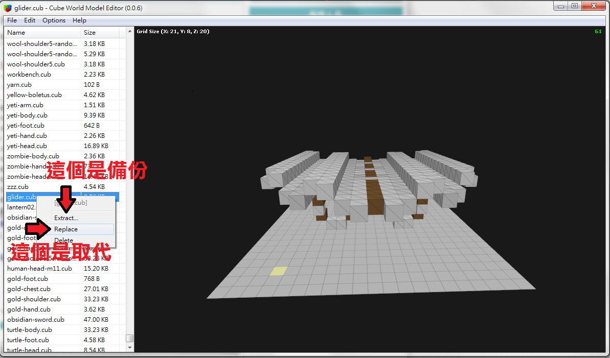Click the yellow highlighted grid tile
Screen dimensions: 610x358
coord(278,271)
